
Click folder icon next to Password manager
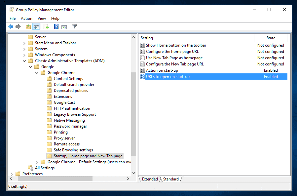[x=49, y=126]
